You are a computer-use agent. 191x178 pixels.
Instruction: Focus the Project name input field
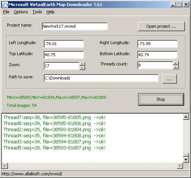pyautogui.click(x=75, y=26)
